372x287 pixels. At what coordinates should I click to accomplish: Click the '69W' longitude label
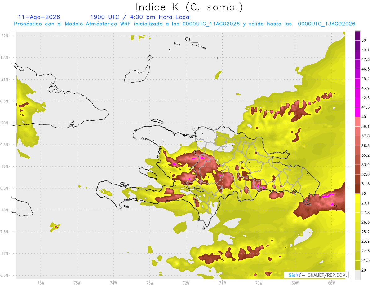[295, 283]
